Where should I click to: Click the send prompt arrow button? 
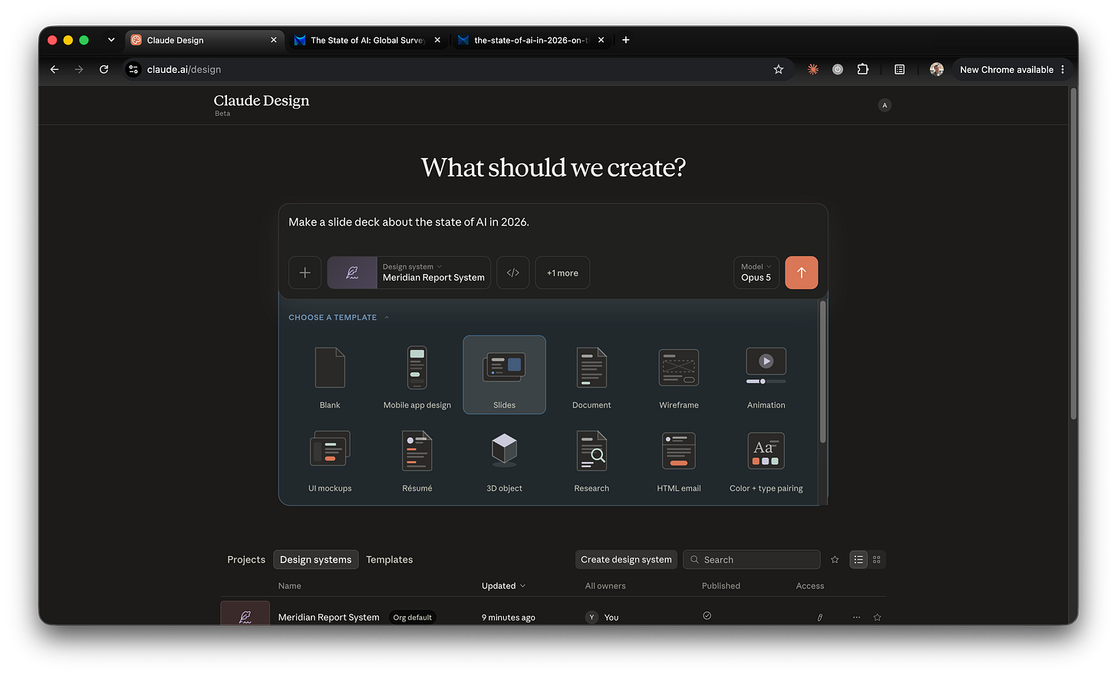coord(801,272)
